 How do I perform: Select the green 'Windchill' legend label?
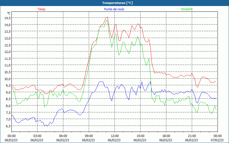pos(187,9)
